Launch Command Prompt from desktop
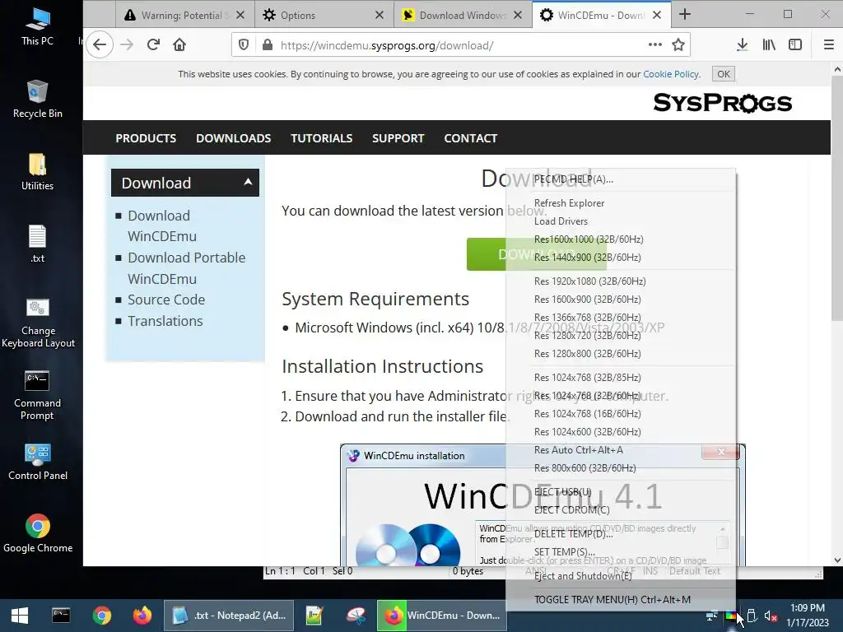Image resolution: width=843 pixels, height=632 pixels. tap(37, 396)
